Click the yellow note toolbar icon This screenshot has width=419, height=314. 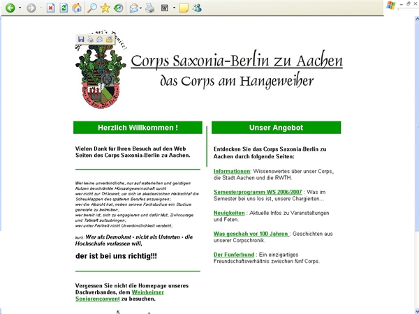[184, 8]
